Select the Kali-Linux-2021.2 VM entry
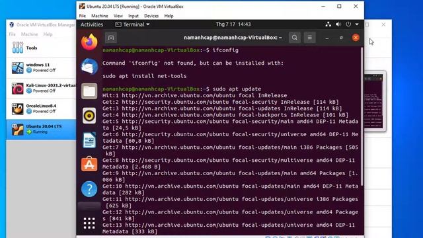 tap(41, 88)
